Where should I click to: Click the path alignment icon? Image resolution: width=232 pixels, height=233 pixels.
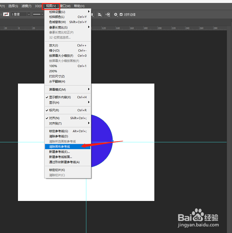(99, 15)
